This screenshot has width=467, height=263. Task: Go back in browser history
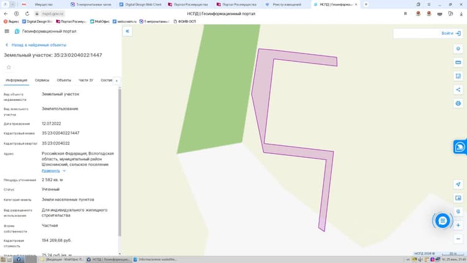[x=6, y=14]
